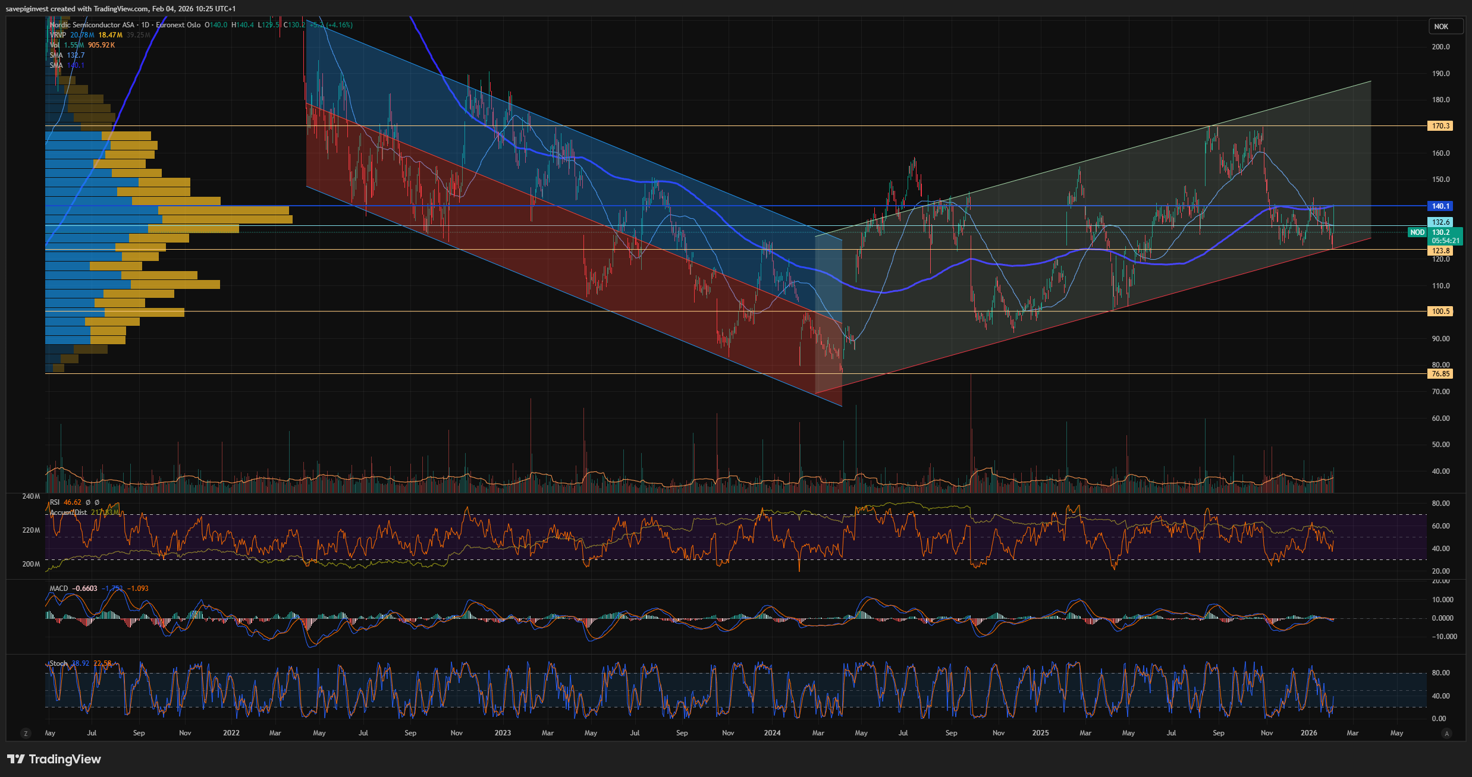Click the Stoch indicator label
This screenshot has width=1472, height=777.
58,663
